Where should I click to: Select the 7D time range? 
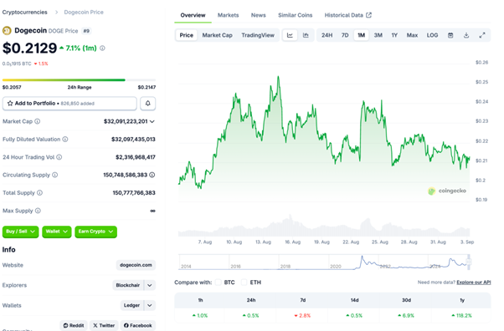tap(345, 35)
